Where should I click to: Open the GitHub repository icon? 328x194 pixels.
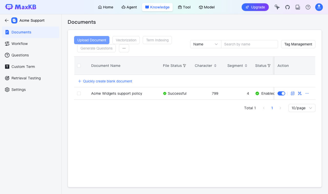tap(288, 7)
